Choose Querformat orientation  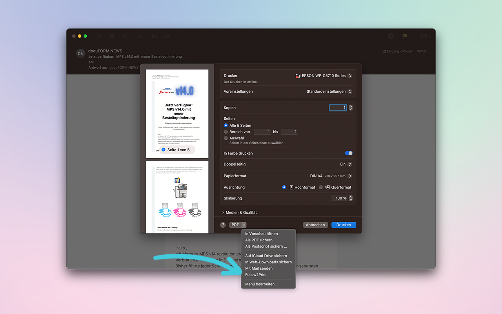(321, 187)
